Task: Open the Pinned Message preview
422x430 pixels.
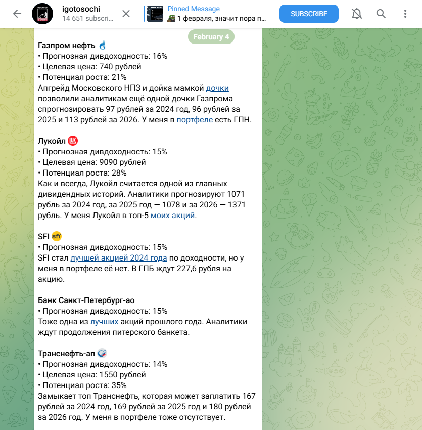Action: [217, 14]
